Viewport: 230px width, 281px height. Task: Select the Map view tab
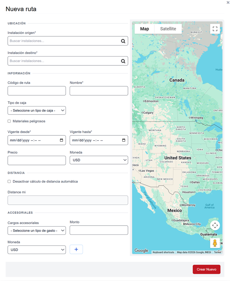tap(144, 29)
